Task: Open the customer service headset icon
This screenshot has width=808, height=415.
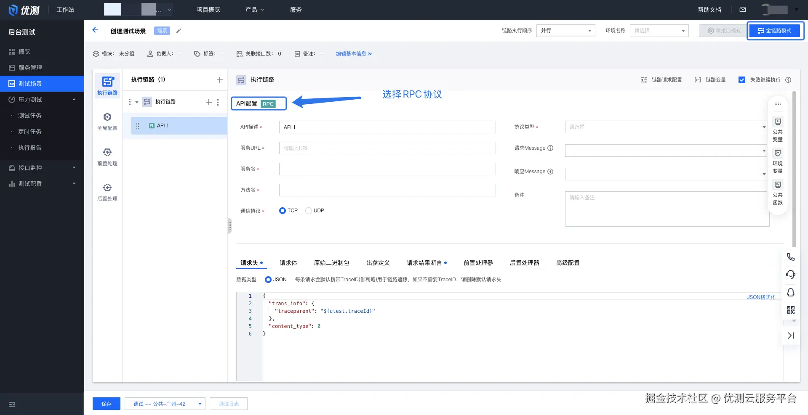Action: pos(791,275)
